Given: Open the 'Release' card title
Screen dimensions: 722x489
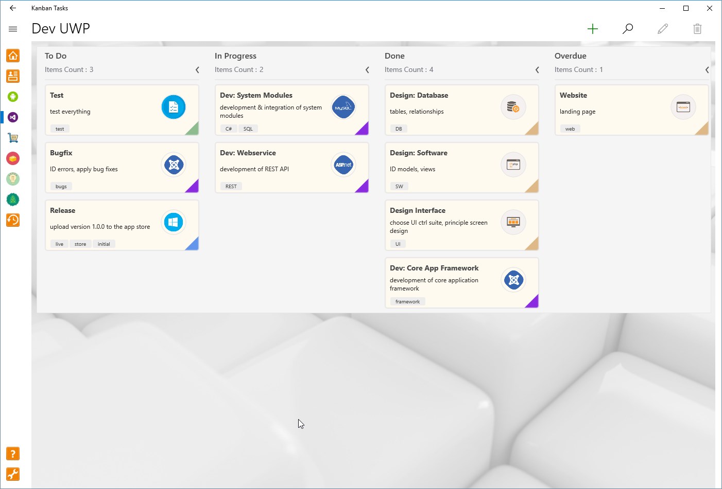Looking at the screenshot, I should point(63,210).
